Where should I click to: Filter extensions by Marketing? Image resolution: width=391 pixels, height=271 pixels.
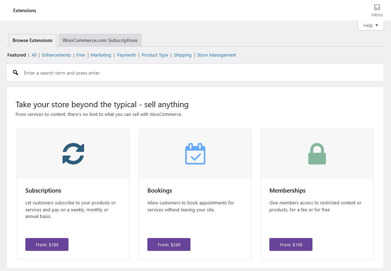101,55
